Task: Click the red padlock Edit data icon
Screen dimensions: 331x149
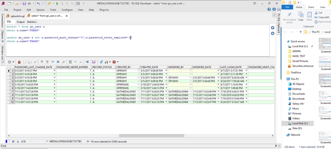Action: tap(19, 62)
